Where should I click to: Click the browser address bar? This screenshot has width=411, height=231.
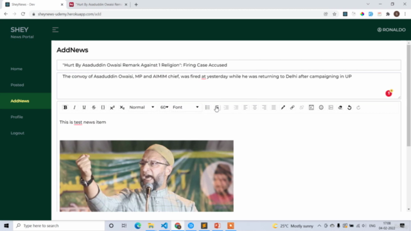click(175, 14)
